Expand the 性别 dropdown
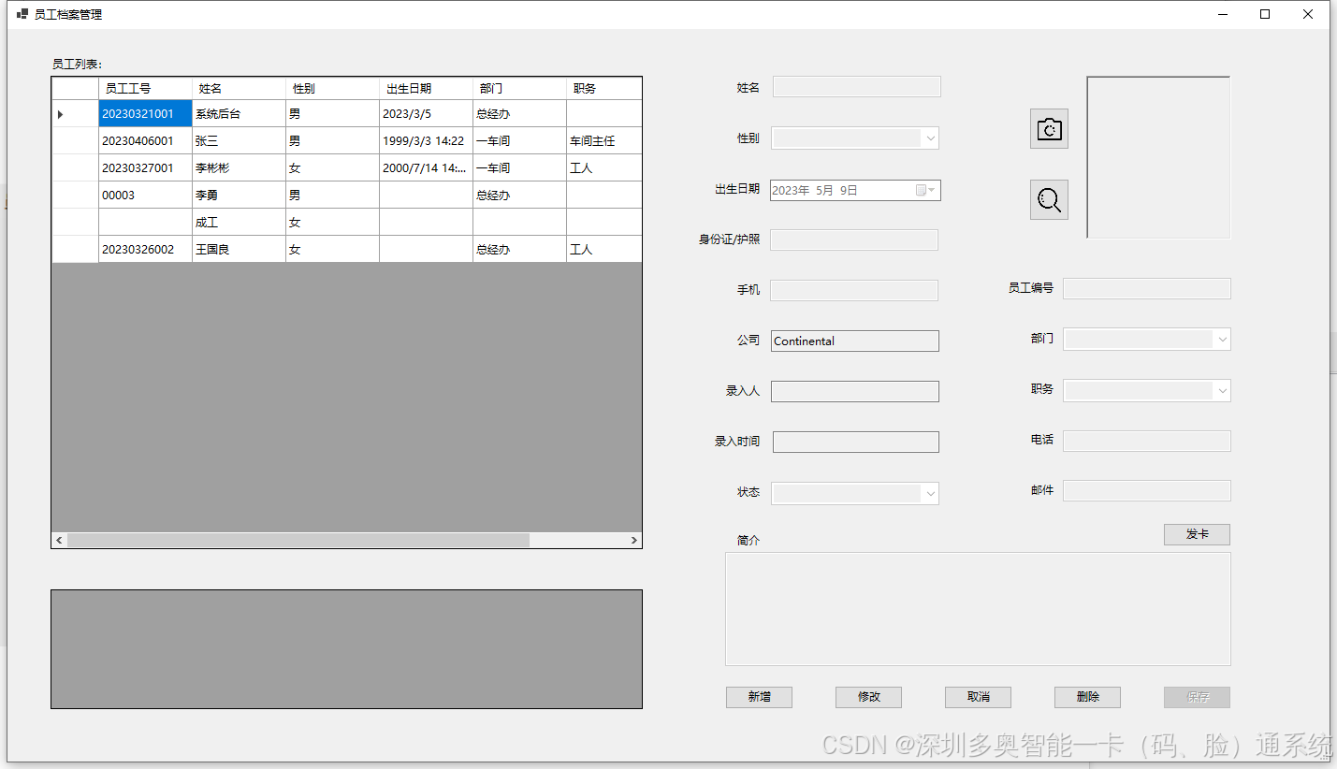 (930, 138)
